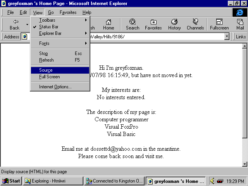Click 'The description of my page is:'
This screenshot has width=248, height=186.
pos(121,112)
